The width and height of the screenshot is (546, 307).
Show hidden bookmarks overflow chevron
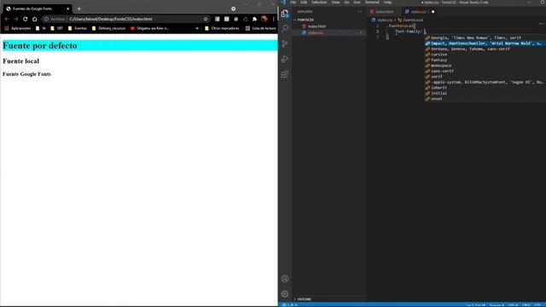(197, 28)
